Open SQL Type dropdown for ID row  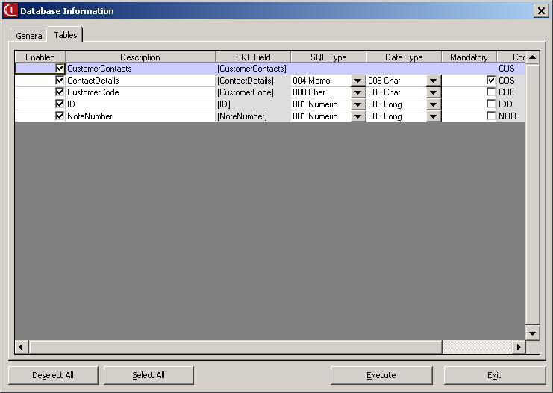click(358, 104)
